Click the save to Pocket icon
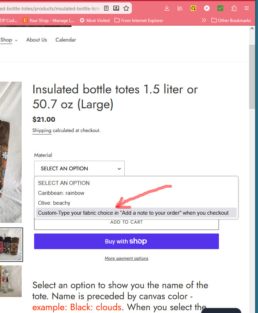This screenshot has width=258, height=313. pyautogui.click(x=116, y=8)
